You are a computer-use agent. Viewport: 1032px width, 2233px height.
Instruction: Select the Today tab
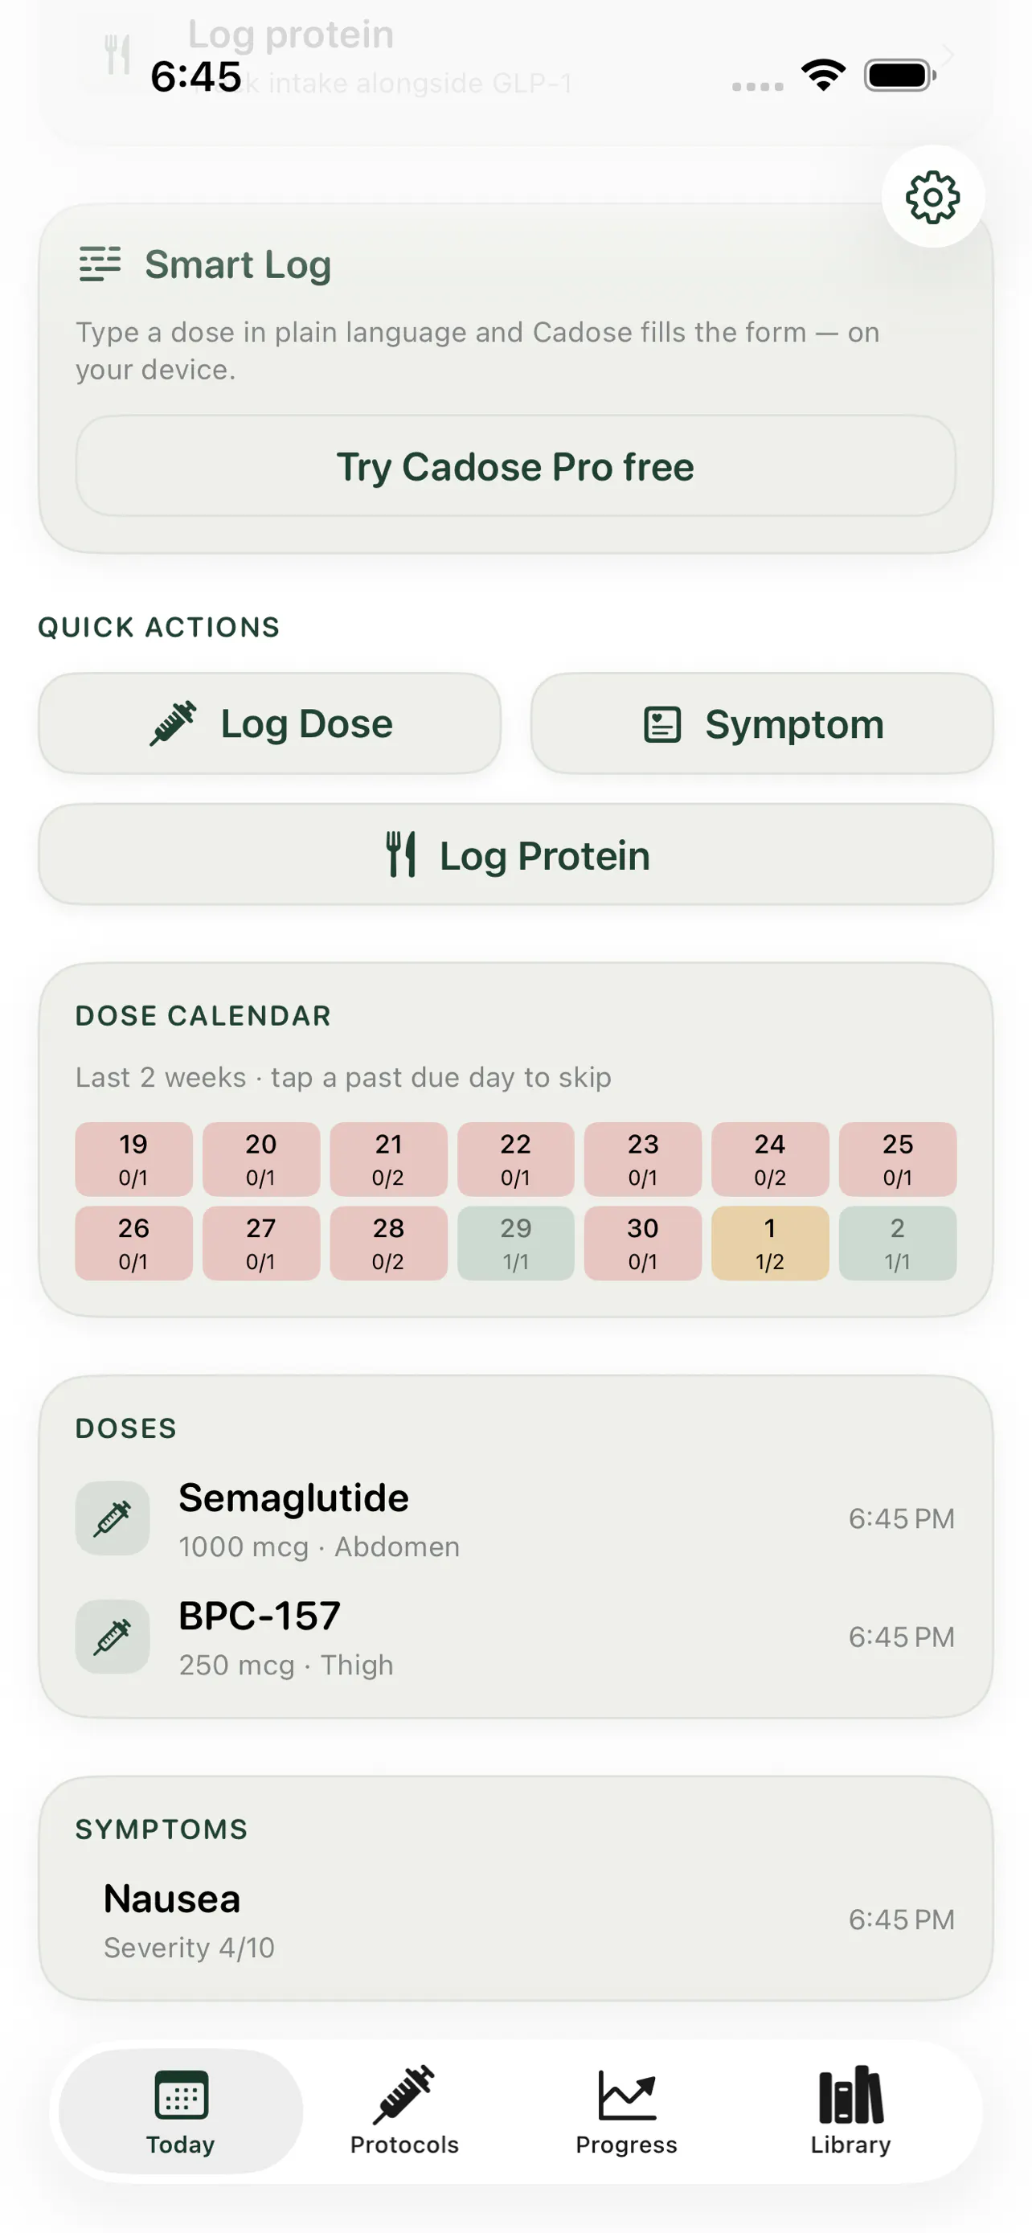pyautogui.click(x=180, y=2110)
